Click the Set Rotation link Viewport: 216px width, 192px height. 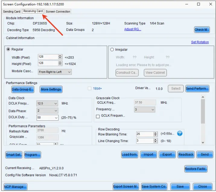tap(200, 42)
